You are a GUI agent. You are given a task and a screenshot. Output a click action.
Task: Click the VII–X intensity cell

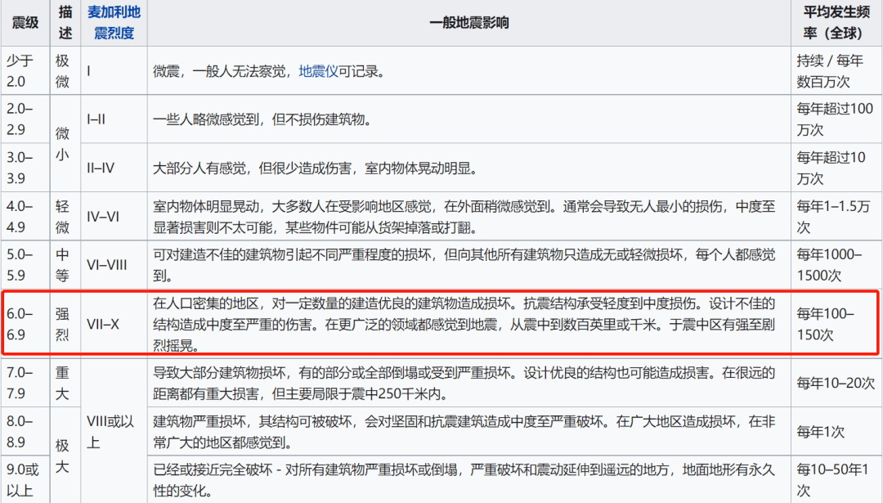click(104, 323)
